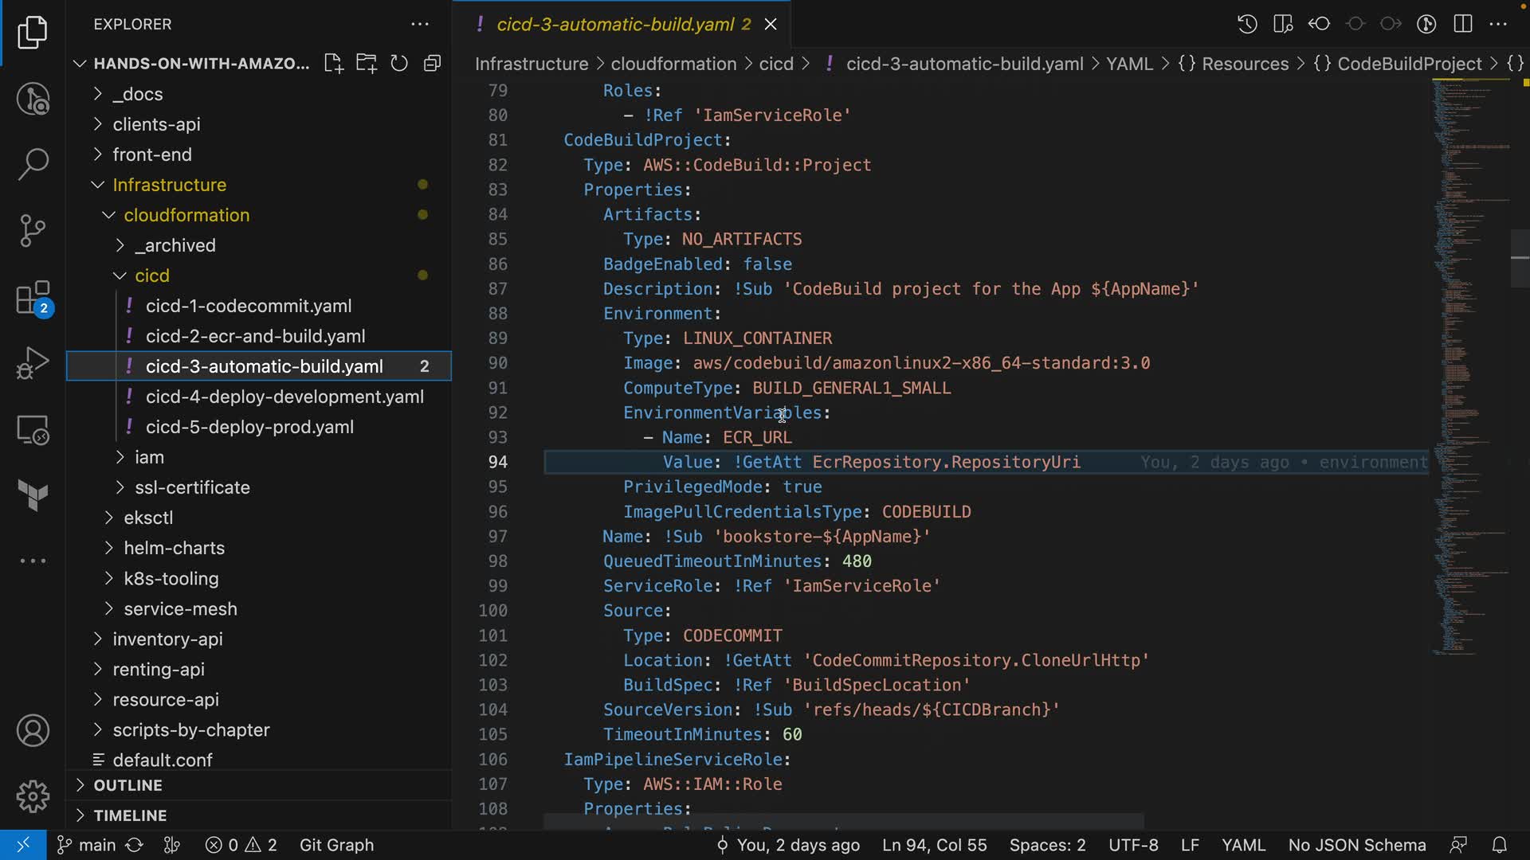Open Source Control view
1530x860 pixels.
pyautogui.click(x=33, y=231)
